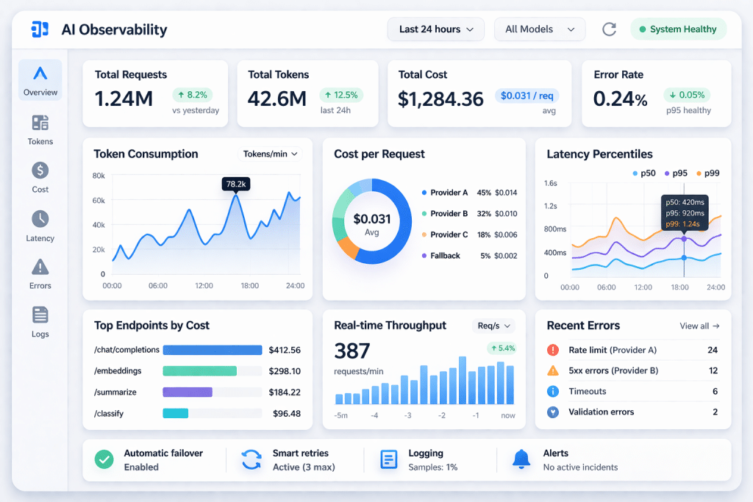This screenshot has height=502, width=753.
Task: Click the Req/s selector on Real-time Throughput
Action: (x=493, y=326)
